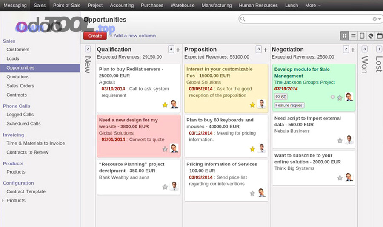Open the Warehouse menu
The image size is (383, 227).
pos(183,6)
